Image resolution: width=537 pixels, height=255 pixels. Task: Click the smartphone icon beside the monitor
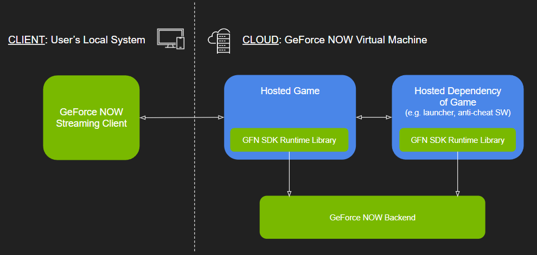point(181,43)
